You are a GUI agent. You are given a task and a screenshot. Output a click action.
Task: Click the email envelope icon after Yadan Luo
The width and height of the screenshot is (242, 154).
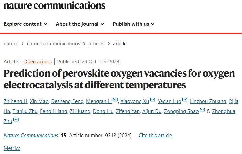point(185,100)
